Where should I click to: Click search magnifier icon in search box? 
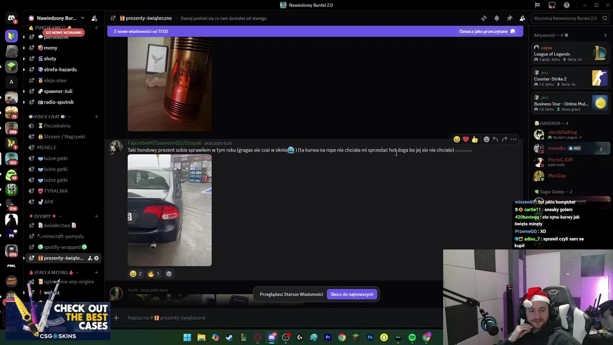tap(605, 18)
